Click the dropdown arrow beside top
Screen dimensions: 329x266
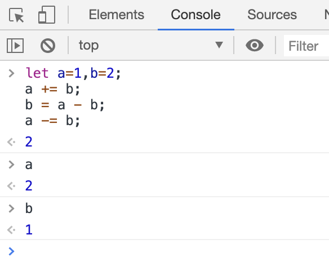coord(219,45)
